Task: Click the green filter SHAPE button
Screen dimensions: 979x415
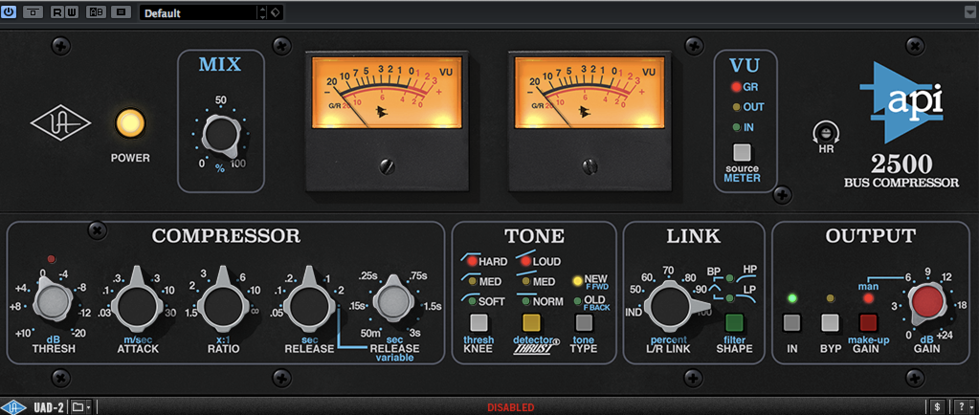Action: pyautogui.click(x=734, y=323)
